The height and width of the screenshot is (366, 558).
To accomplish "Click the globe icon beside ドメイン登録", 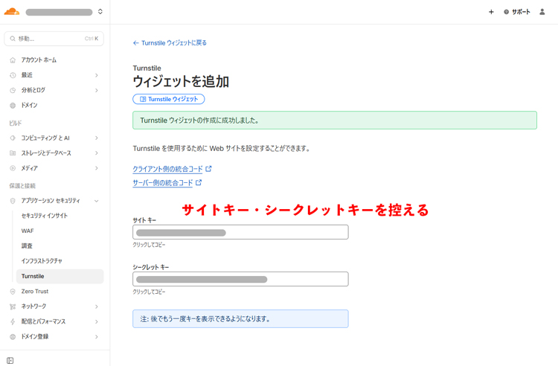I will point(13,336).
